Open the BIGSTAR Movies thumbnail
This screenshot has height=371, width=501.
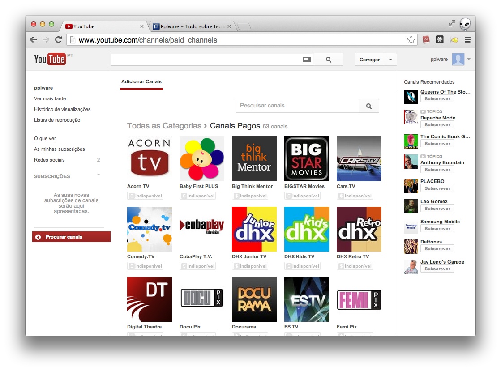pos(306,159)
